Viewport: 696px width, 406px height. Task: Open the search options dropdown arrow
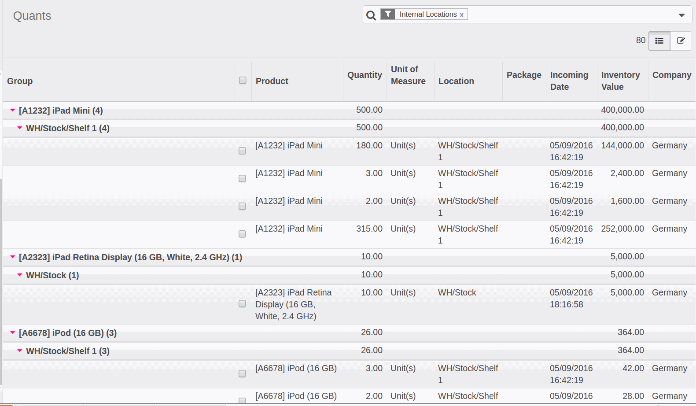pos(681,15)
